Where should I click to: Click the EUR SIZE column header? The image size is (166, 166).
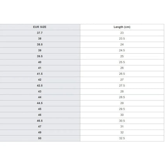point(40,27)
